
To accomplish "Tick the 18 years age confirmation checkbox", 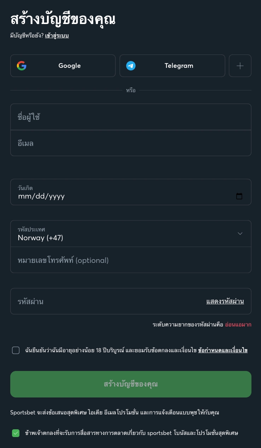I will [16, 350].
